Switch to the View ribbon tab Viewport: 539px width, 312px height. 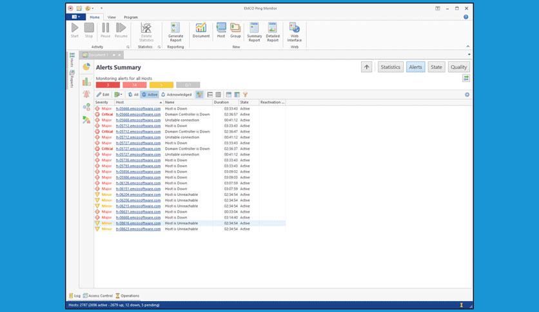point(112,17)
